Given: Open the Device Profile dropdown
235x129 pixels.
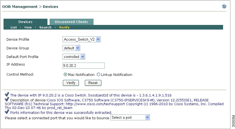Looking at the screenshot, I should point(82,39).
